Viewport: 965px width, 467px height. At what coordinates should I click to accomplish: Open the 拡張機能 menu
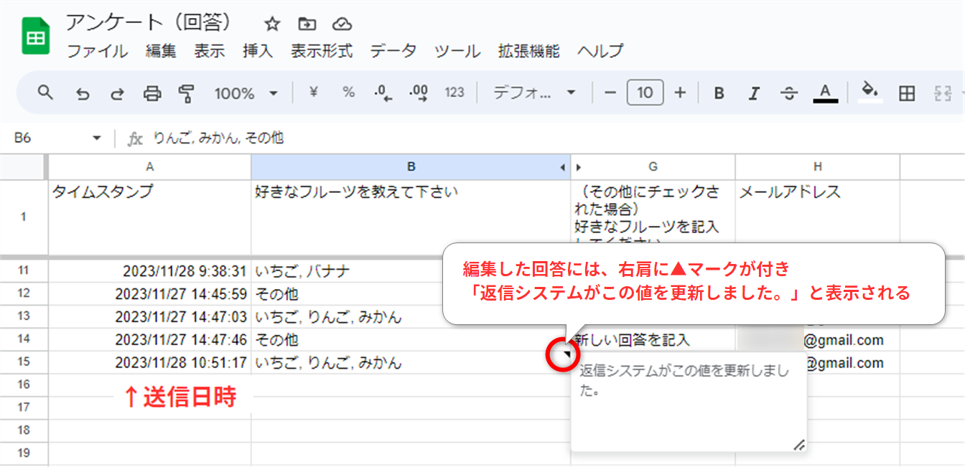pyautogui.click(x=528, y=51)
